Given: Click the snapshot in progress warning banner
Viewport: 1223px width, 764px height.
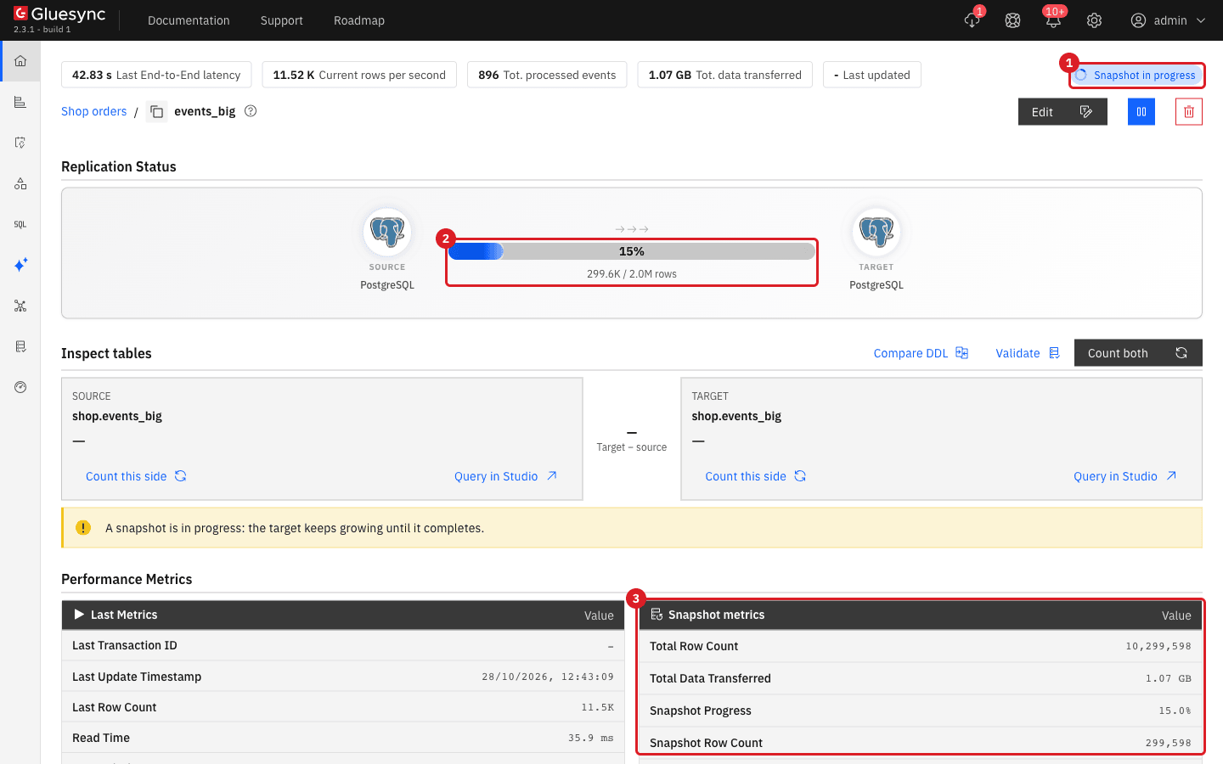Looking at the screenshot, I should tap(632, 528).
